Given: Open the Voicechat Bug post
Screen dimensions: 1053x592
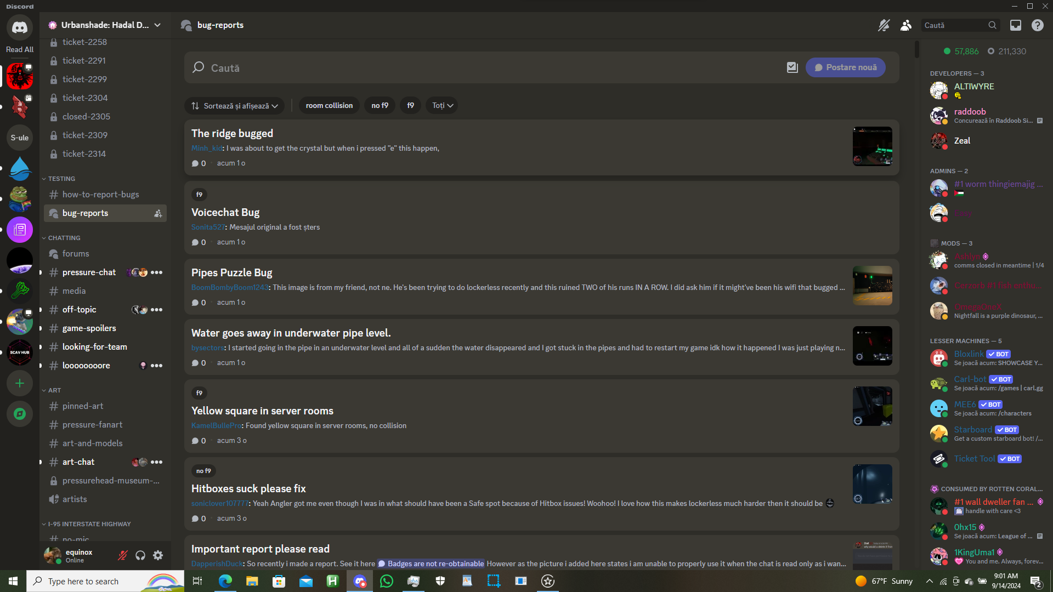Looking at the screenshot, I should point(225,213).
